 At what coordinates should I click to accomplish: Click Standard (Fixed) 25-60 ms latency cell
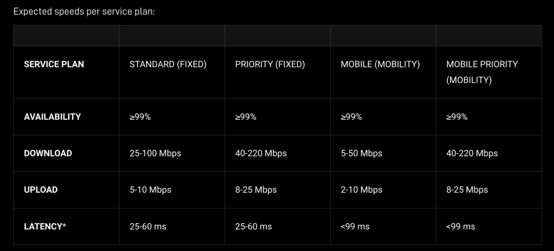click(148, 226)
